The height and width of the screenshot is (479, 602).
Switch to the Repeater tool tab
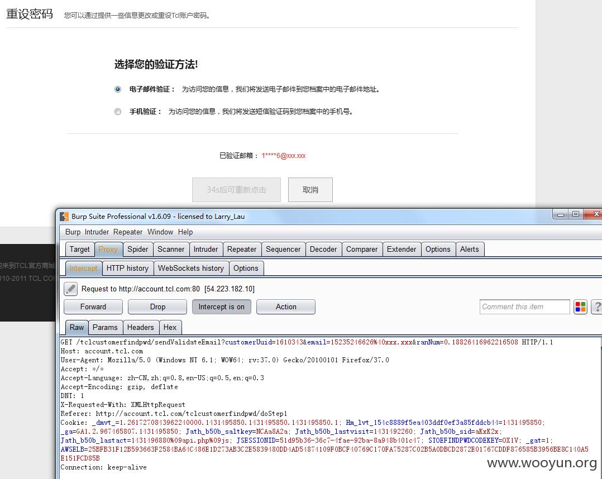(242, 249)
